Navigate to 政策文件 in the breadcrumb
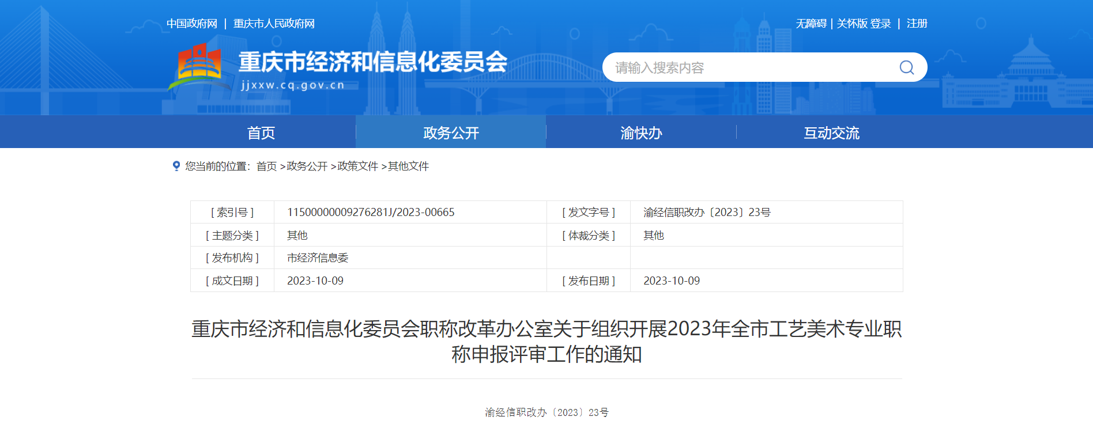Image resolution: width=1093 pixels, height=428 pixels. point(357,166)
